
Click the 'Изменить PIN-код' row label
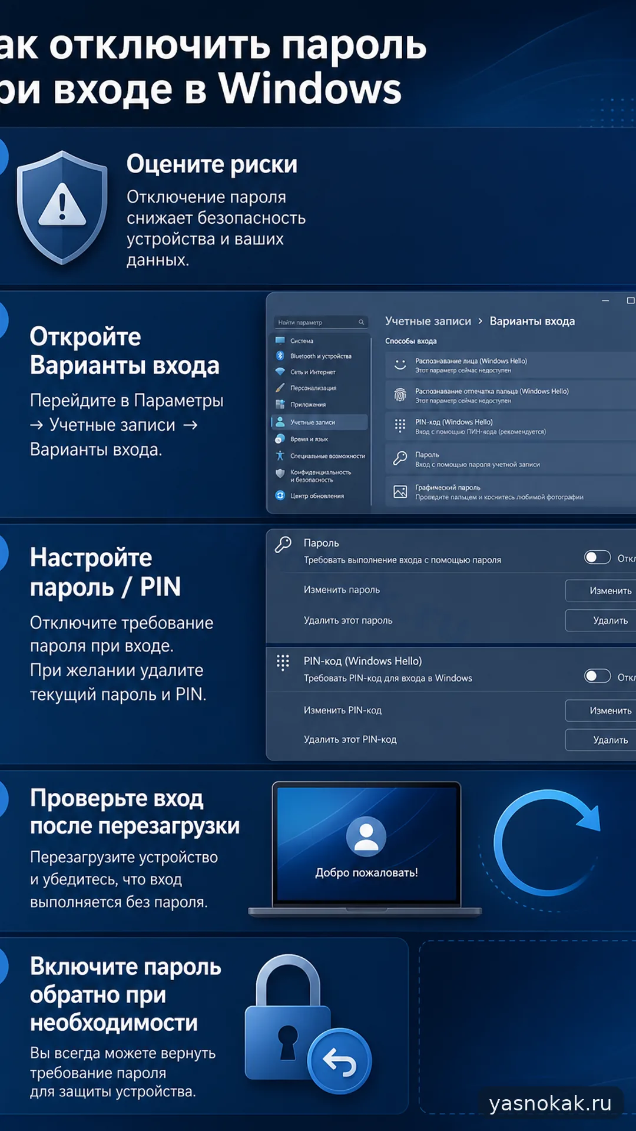343,710
